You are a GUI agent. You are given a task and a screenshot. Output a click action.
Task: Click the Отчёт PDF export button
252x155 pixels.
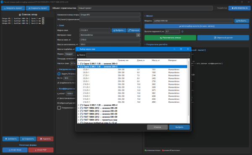point(41,150)
